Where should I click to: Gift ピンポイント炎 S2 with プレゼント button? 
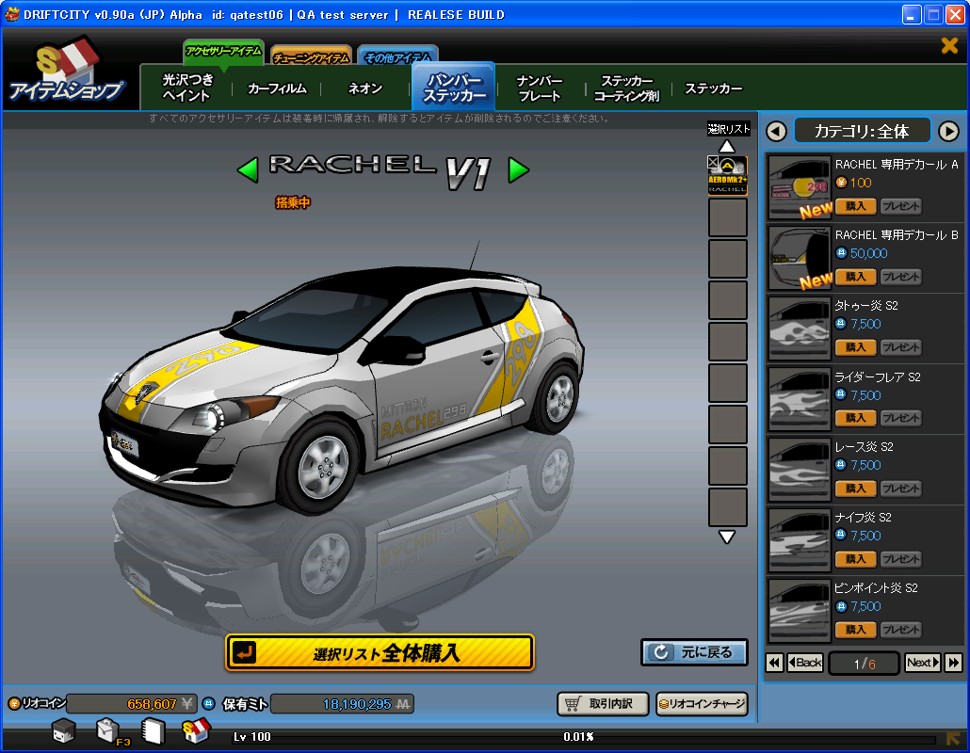click(x=900, y=630)
